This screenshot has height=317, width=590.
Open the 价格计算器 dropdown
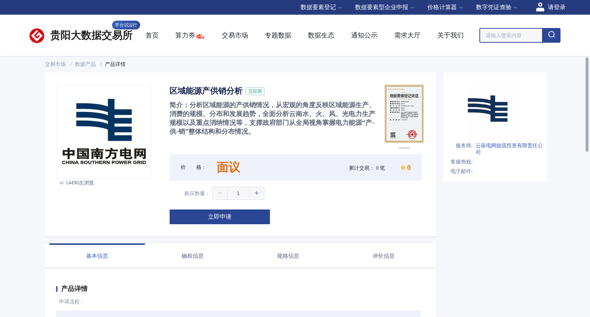445,7
